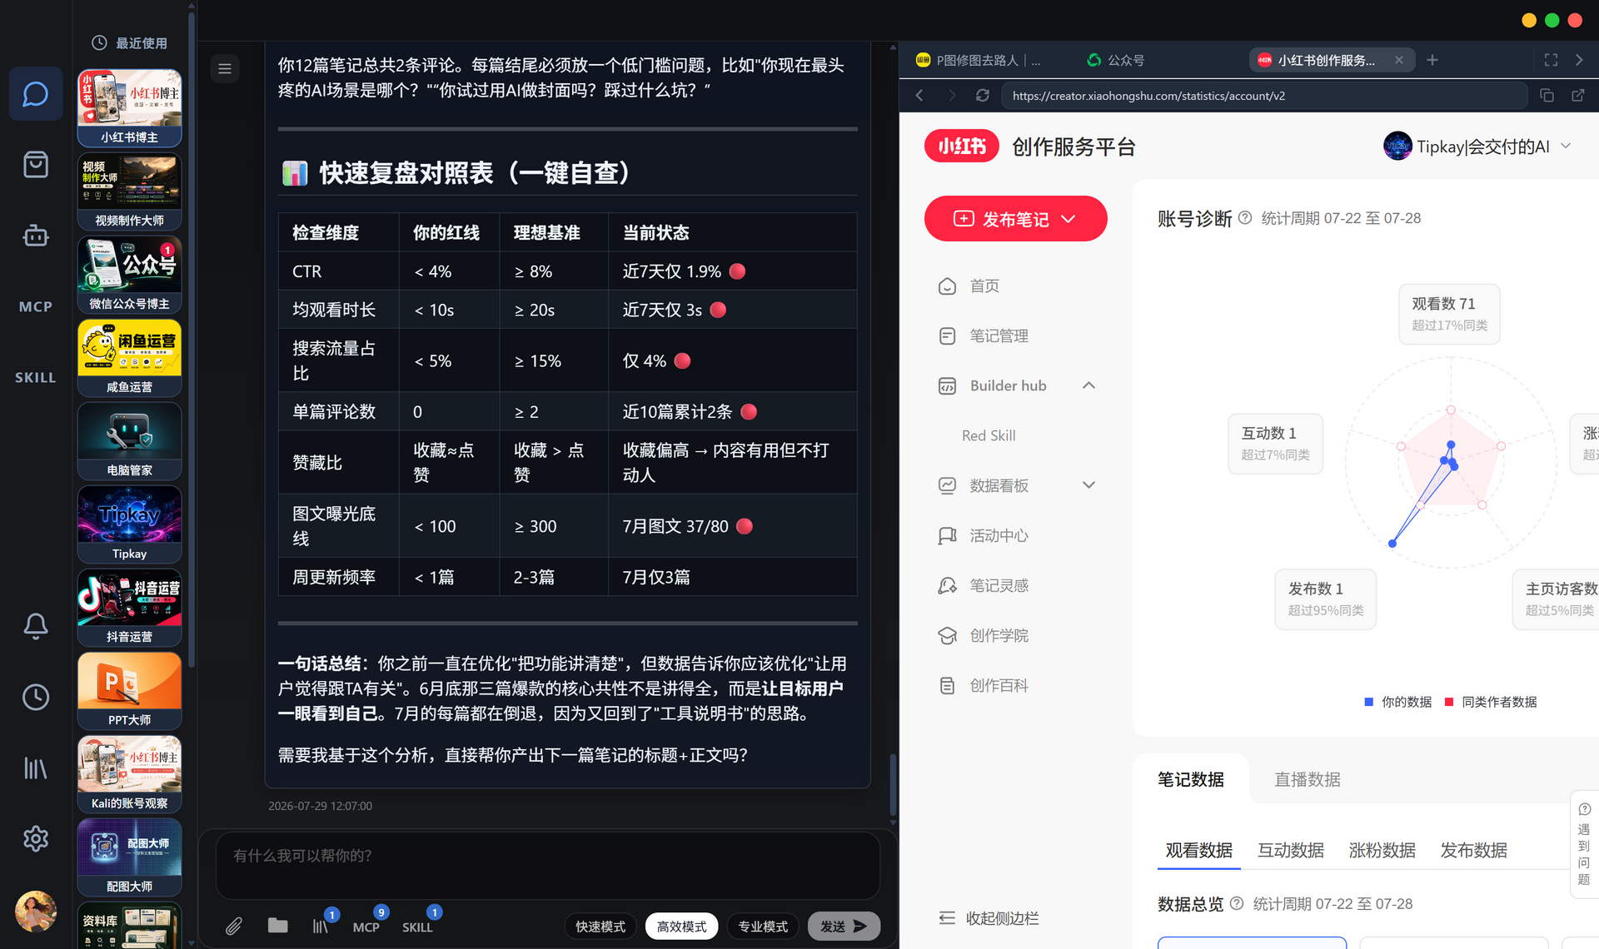Switch to 公众号 browser tab
Viewport: 1599px width, 949px height.
coord(1116,60)
